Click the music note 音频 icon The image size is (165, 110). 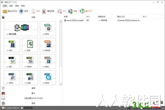(3, 88)
